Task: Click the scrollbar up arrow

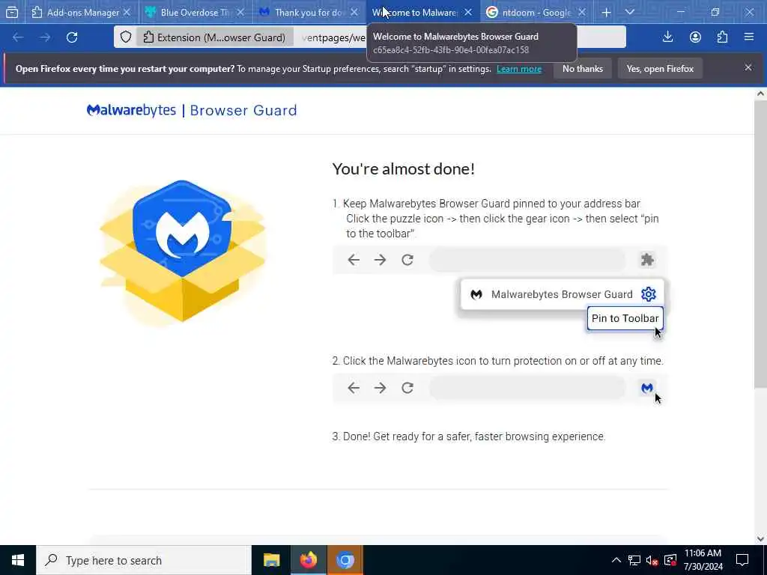Action: point(760,94)
